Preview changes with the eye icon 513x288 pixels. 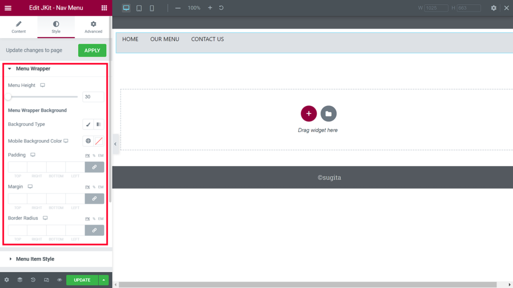[x=60, y=280]
